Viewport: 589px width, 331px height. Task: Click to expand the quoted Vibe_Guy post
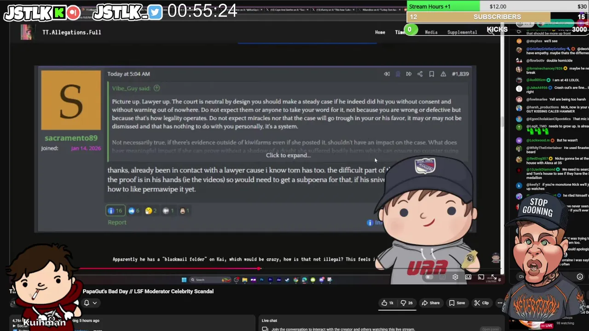(288, 155)
